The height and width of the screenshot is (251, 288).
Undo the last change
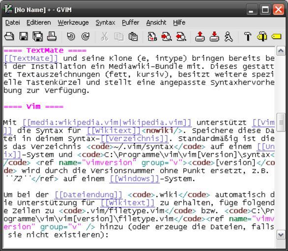[x=71, y=36]
